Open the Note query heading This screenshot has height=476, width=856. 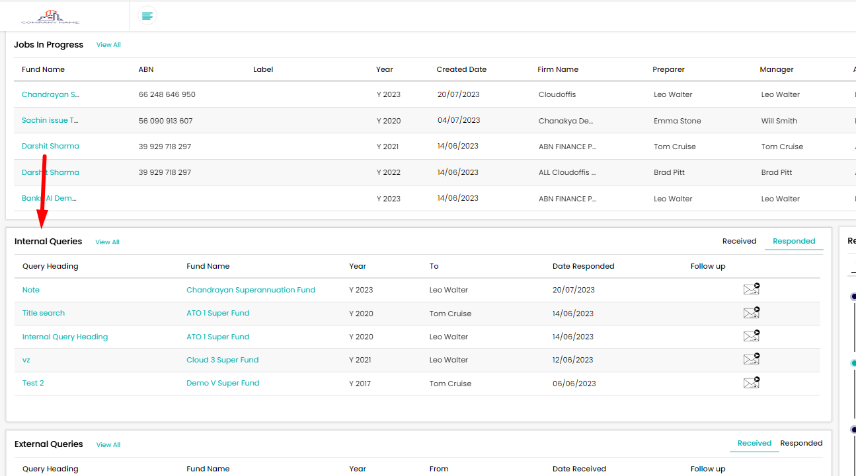click(x=31, y=290)
